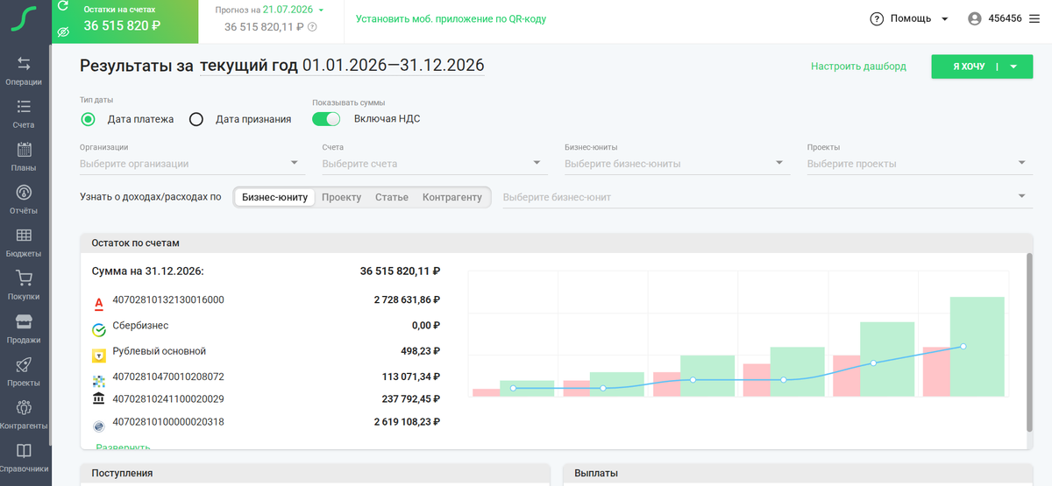
Task: Open the Планы calendar icon
Action: tap(24, 150)
